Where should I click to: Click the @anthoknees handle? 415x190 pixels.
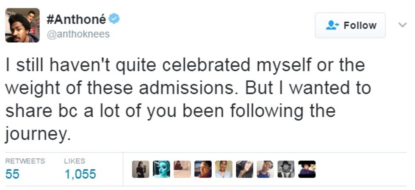[x=78, y=34]
